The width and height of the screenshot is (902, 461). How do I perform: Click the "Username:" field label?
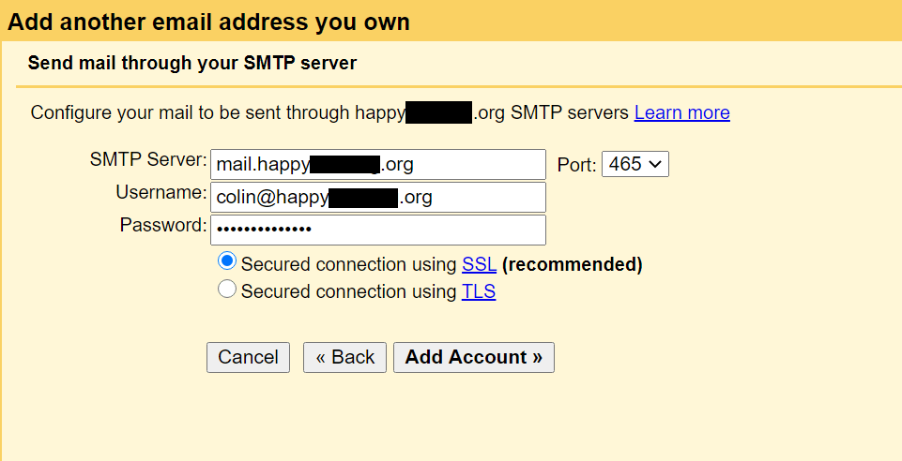tap(161, 192)
